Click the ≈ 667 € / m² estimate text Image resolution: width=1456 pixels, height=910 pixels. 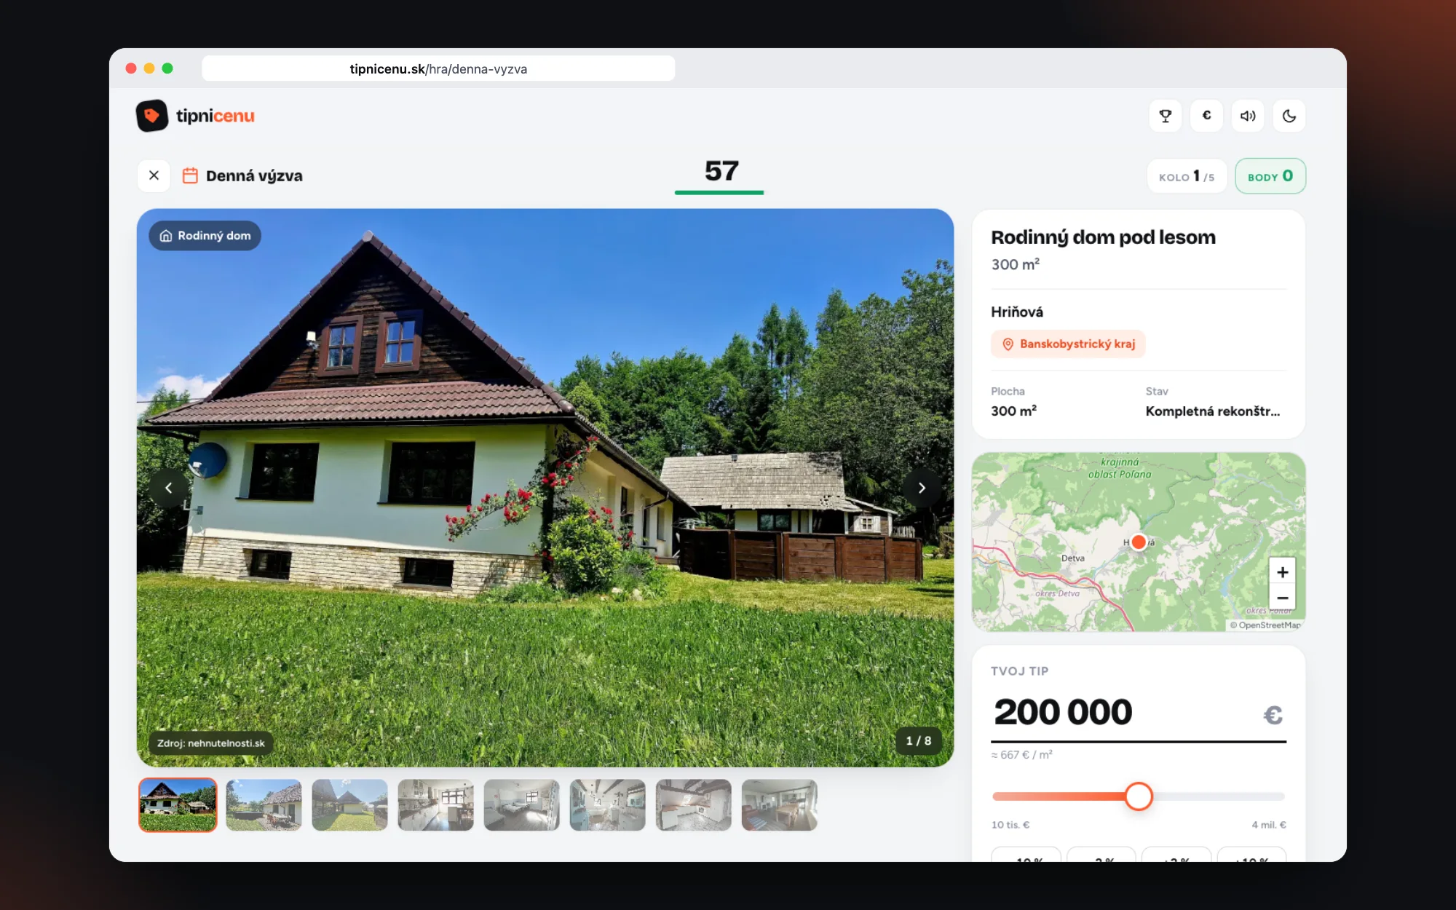click(x=1022, y=755)
